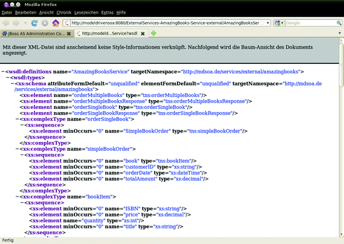The height and width of the screenshot is (244, 344).
Task: Click the Back navigation arrow
Action: pos(6,23)
